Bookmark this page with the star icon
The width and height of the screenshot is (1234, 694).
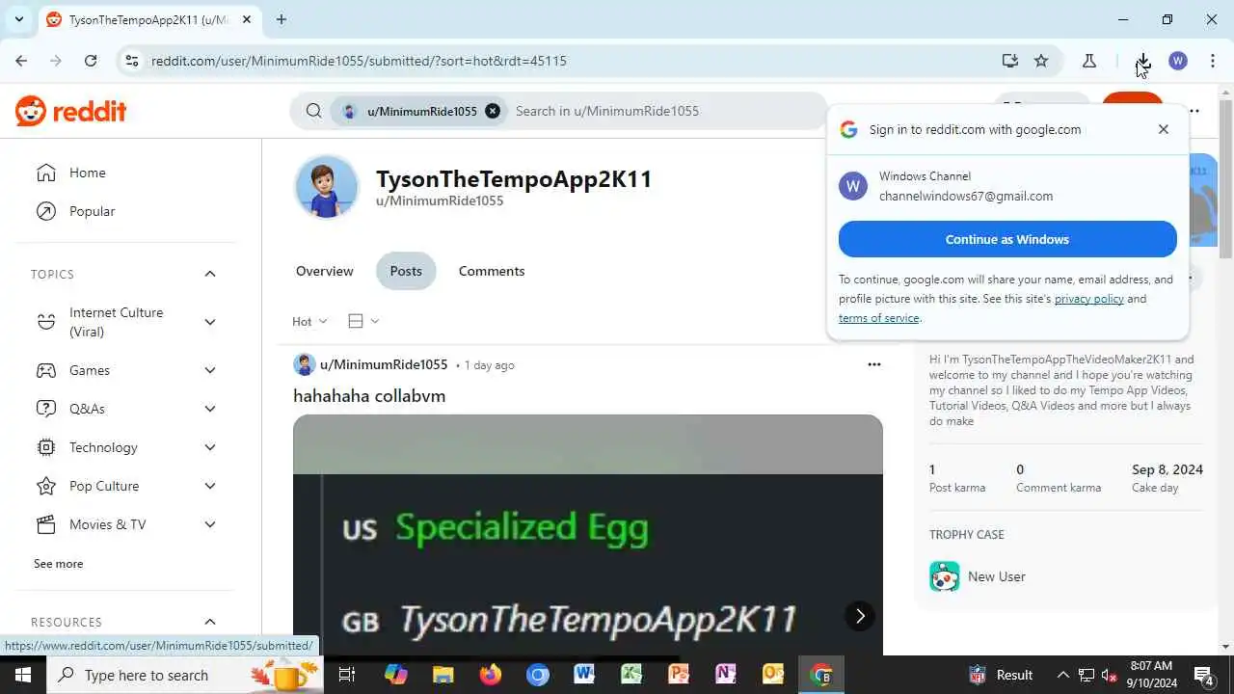[1041, 61]
